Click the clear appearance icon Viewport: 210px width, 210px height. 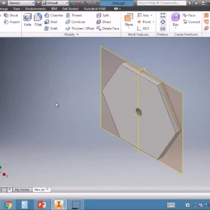point(79,3)
